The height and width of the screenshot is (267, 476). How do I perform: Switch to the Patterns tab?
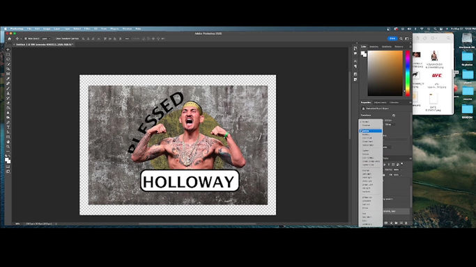(x=399, y=47)
